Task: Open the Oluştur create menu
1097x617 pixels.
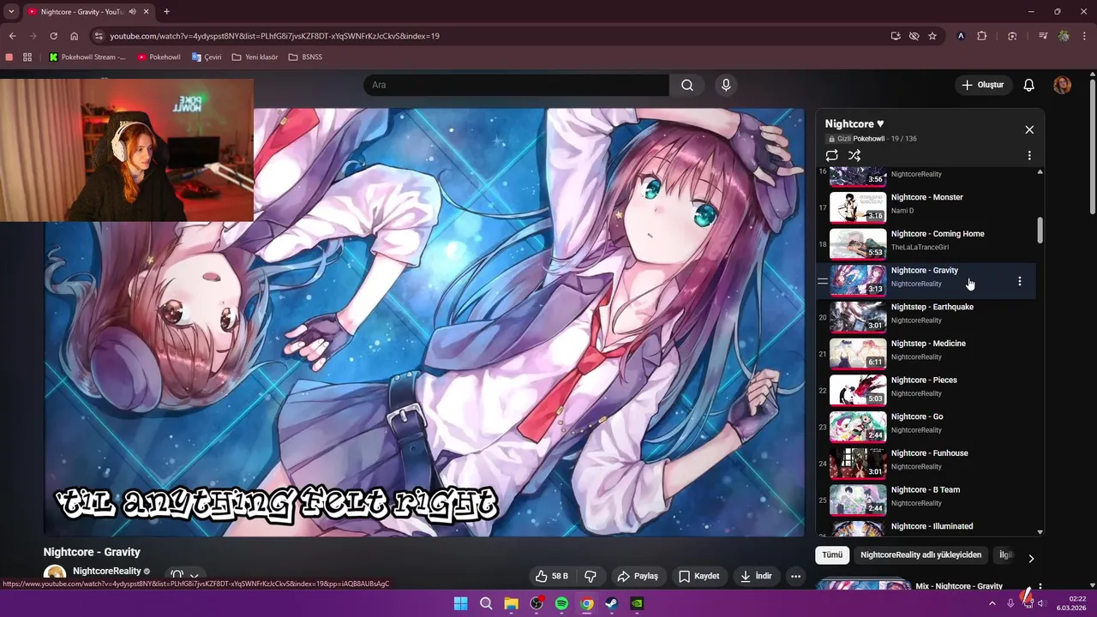Action: click(x=982, y=85)
